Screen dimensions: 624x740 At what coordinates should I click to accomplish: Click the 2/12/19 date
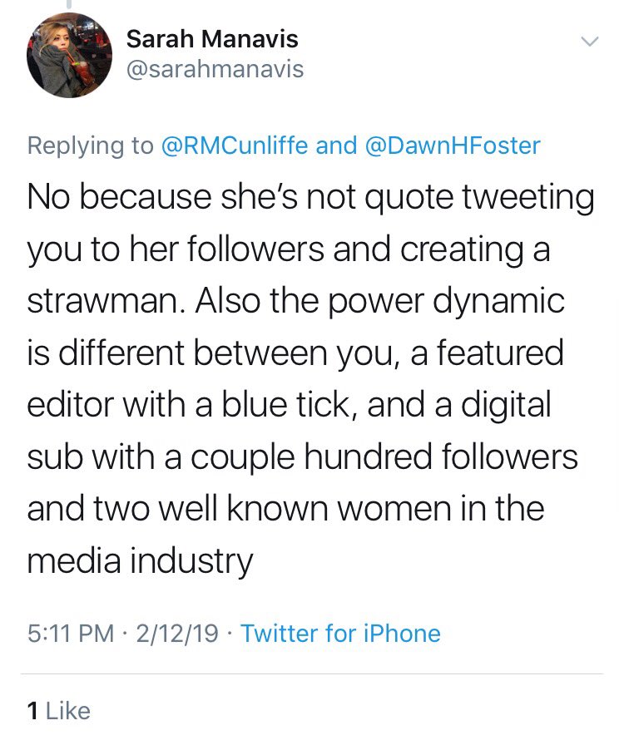[x=177, y=633]
